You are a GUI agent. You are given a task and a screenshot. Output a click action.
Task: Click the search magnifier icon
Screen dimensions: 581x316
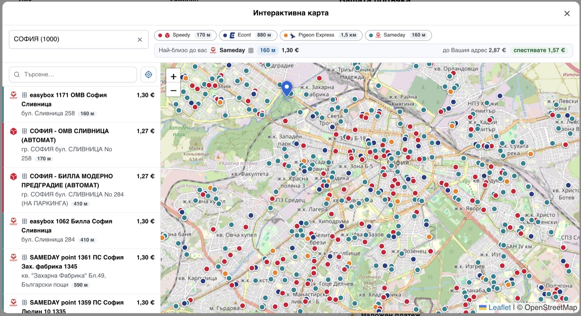(x=17, y=74)
